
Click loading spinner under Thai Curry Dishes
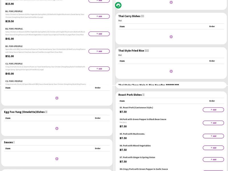(171, 37)
